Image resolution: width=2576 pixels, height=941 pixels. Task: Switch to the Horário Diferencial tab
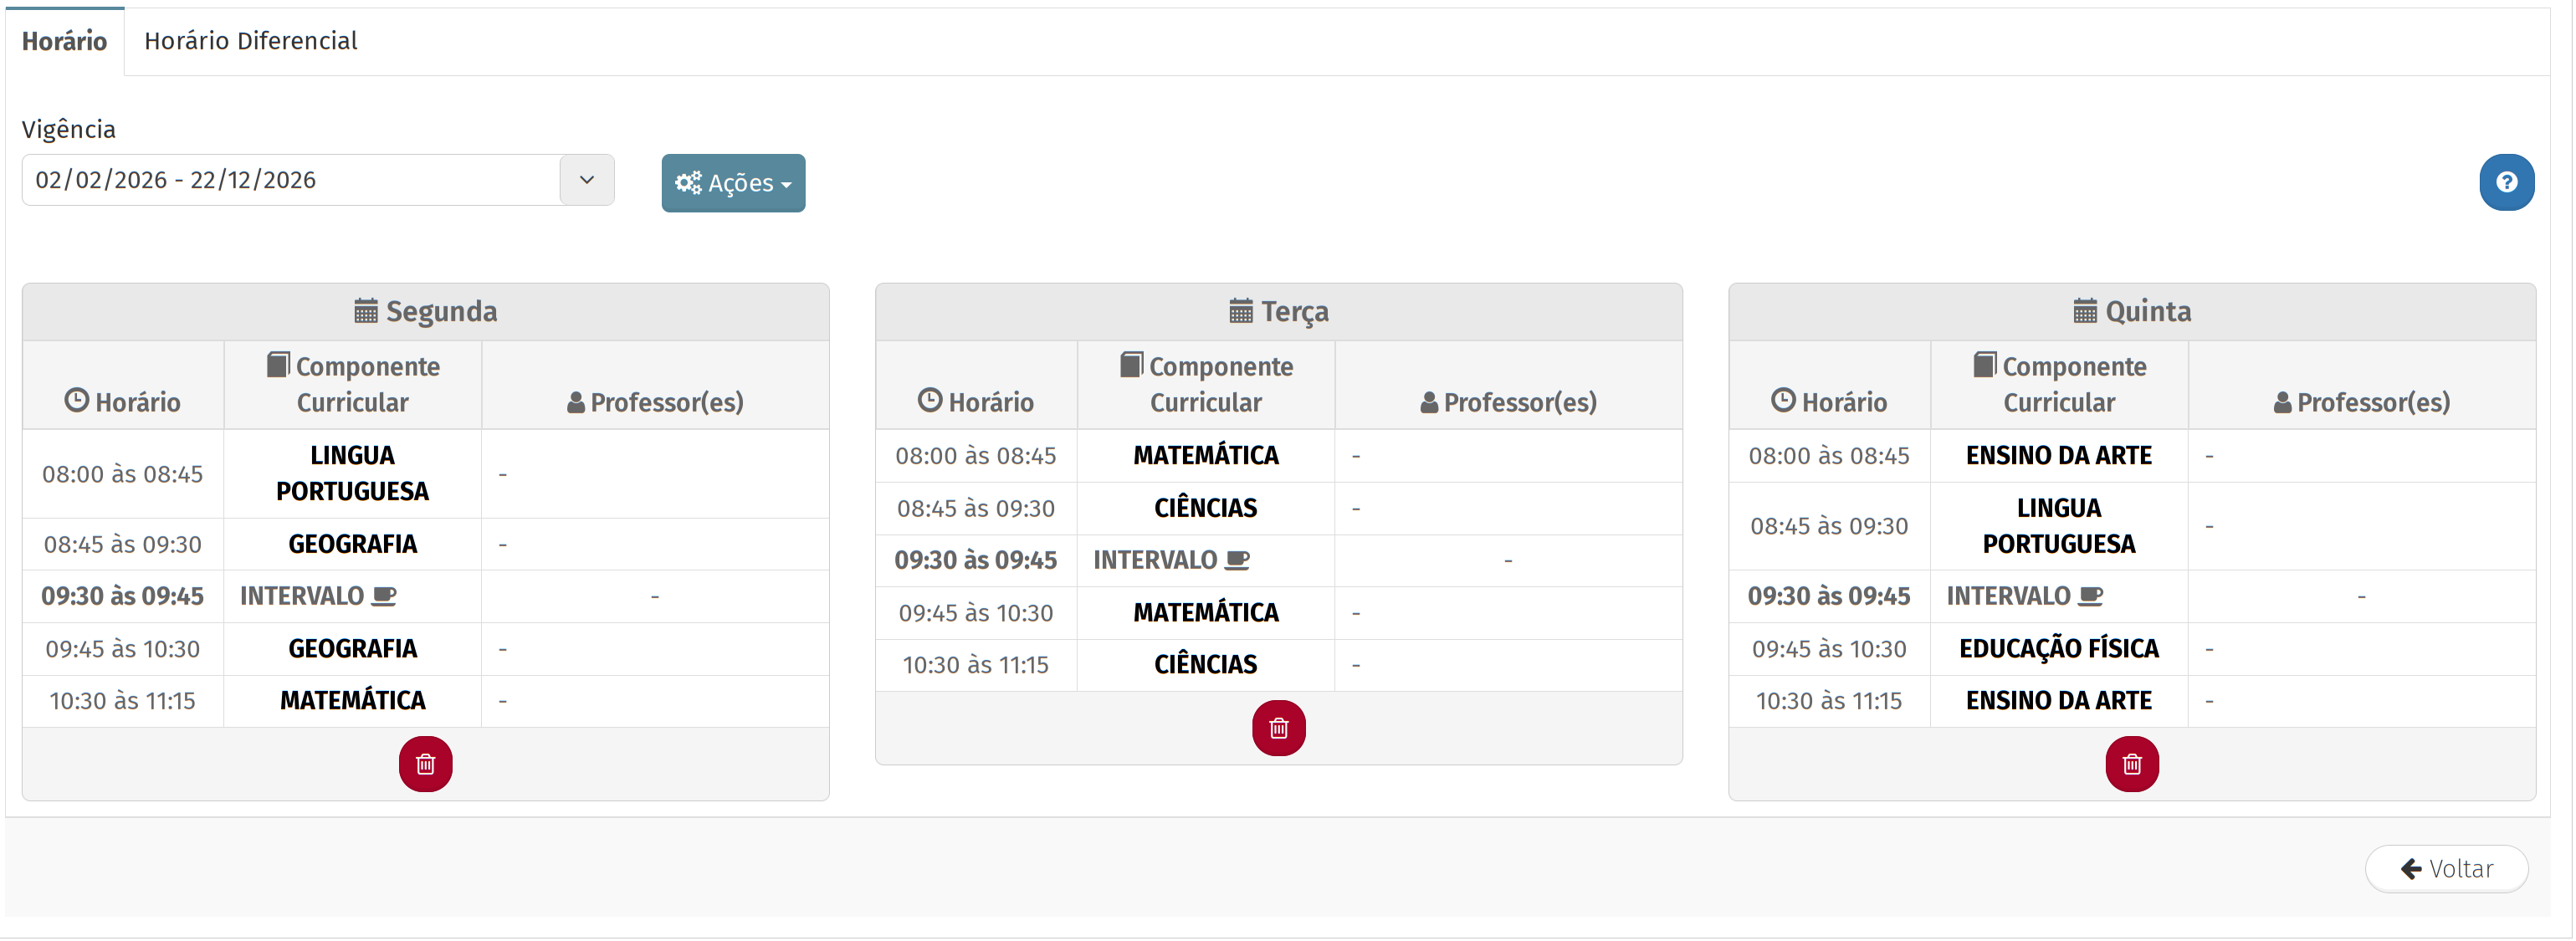click(x=250, y=41)
